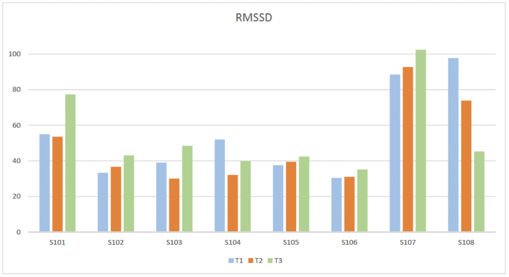Viewport: 509px width, 277px height.
Task: Select the orange T2 bar for S104
Action: 233,203
